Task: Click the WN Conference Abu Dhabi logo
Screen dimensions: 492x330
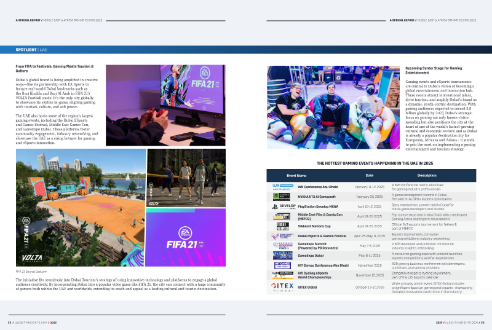Action: [x=283, y=187]
